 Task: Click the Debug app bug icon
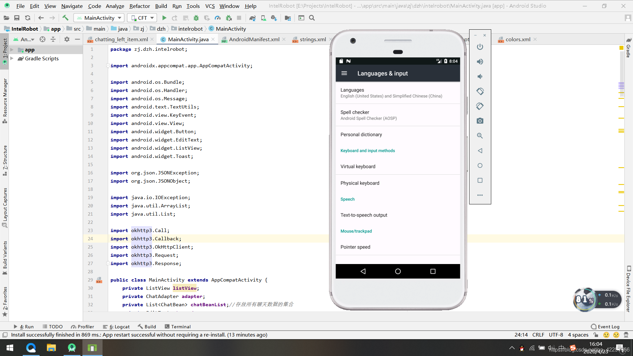[196, 18]
